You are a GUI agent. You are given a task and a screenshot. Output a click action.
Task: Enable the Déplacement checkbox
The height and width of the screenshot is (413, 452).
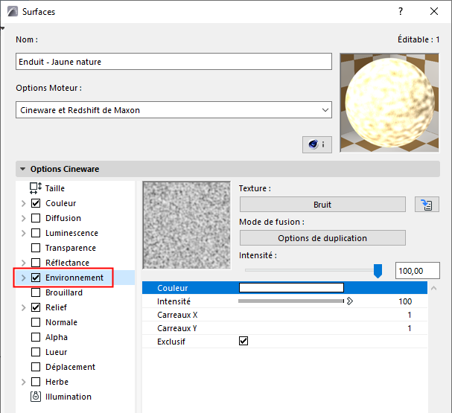pos(36,367)
